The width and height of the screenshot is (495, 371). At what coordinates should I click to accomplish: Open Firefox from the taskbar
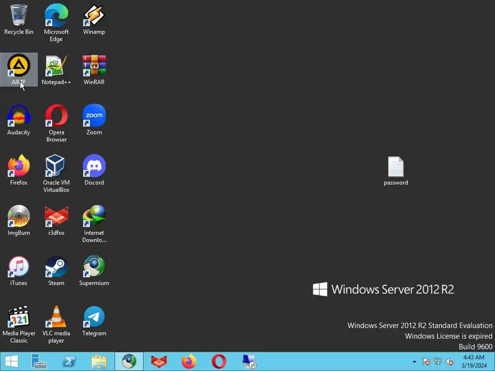pos(189,361)
